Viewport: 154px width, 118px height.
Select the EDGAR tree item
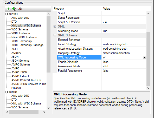coord(16,88)
